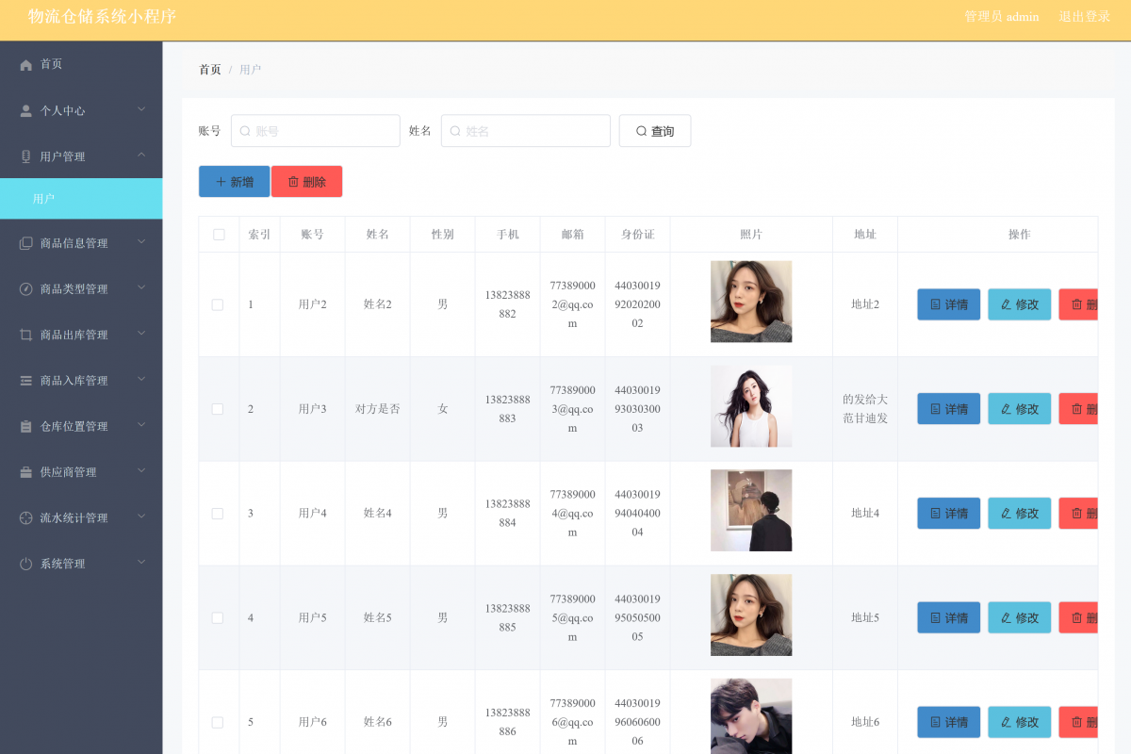1131x754 pixels.
Task: Click the power icon beside 系统管理
Action: 25,564
